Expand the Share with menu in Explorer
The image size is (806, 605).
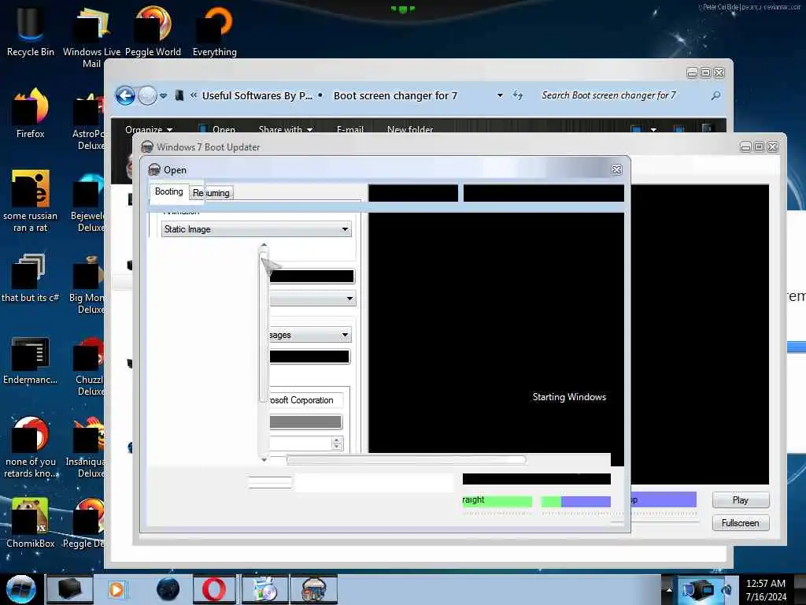[286, 129]
